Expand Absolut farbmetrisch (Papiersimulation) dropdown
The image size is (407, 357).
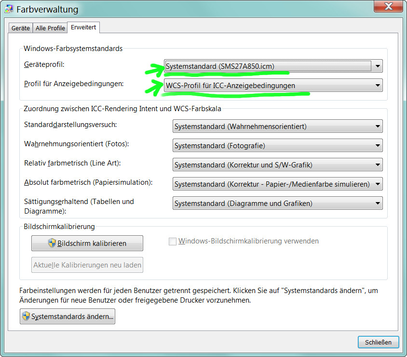(x=277, y=184)
